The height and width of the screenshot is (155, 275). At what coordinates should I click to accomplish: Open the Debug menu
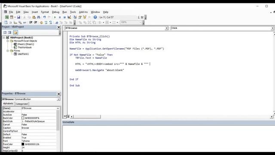(x=55, y=12)
